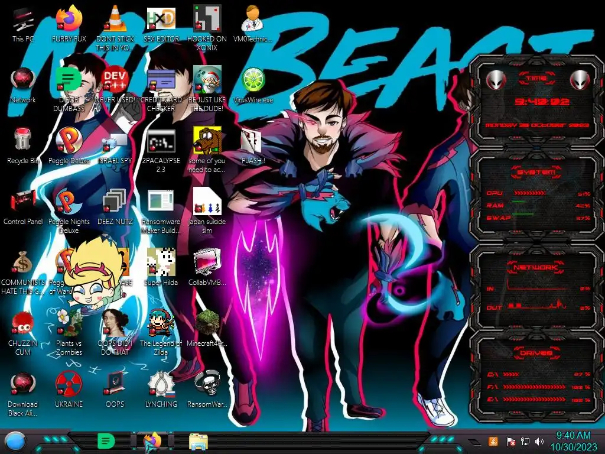The height and width of the screenshot is (454, 605).
Task: Click the C:\ drive usage bar
Action: point(511,374)
